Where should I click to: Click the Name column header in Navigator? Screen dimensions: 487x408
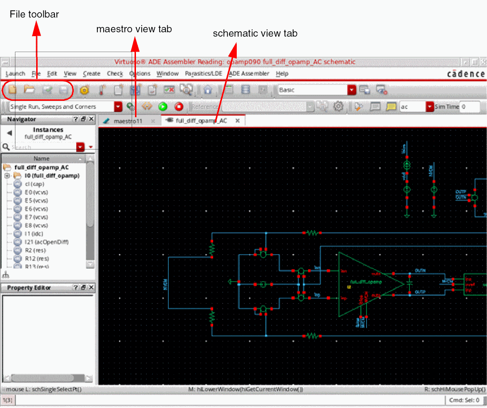click(x=41, y=158)
